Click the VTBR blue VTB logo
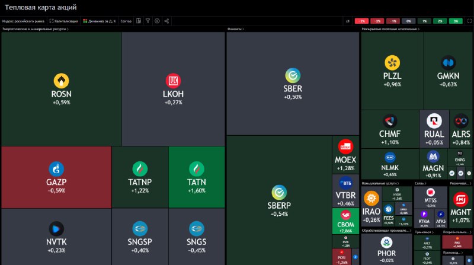The height and width of the screenshot is (265, 474). pyautogui.click(x=345, y=183)
